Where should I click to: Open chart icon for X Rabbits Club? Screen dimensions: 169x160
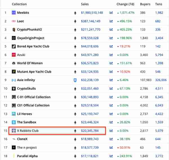click(x=111, y=131)
